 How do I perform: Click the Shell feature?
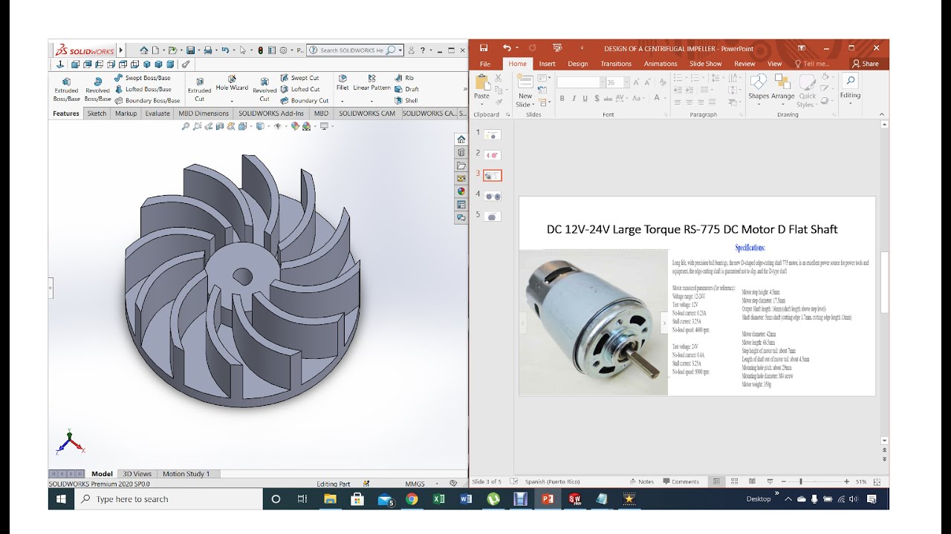(406, 100)
